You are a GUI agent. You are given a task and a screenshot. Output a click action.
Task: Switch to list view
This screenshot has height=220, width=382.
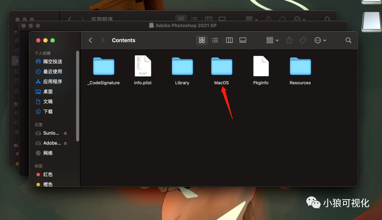215,40
